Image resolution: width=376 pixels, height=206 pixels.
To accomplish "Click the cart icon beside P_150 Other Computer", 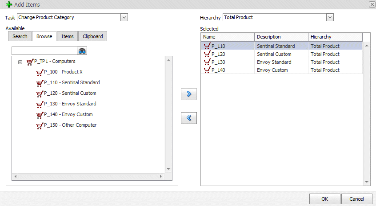I will (40, 125).
